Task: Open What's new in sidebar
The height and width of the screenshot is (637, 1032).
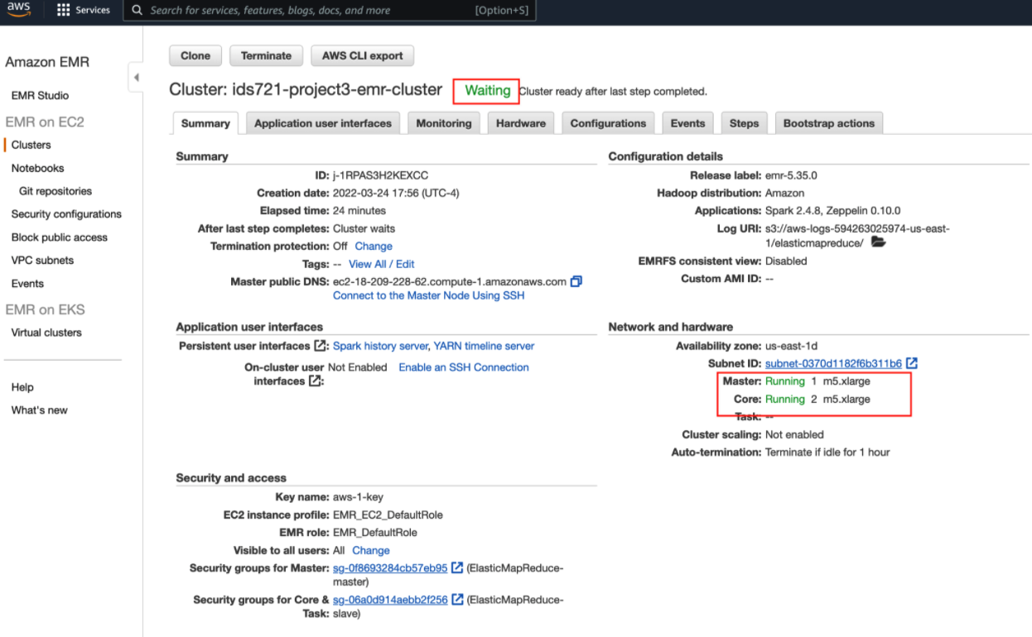Action: pos(39,409)
